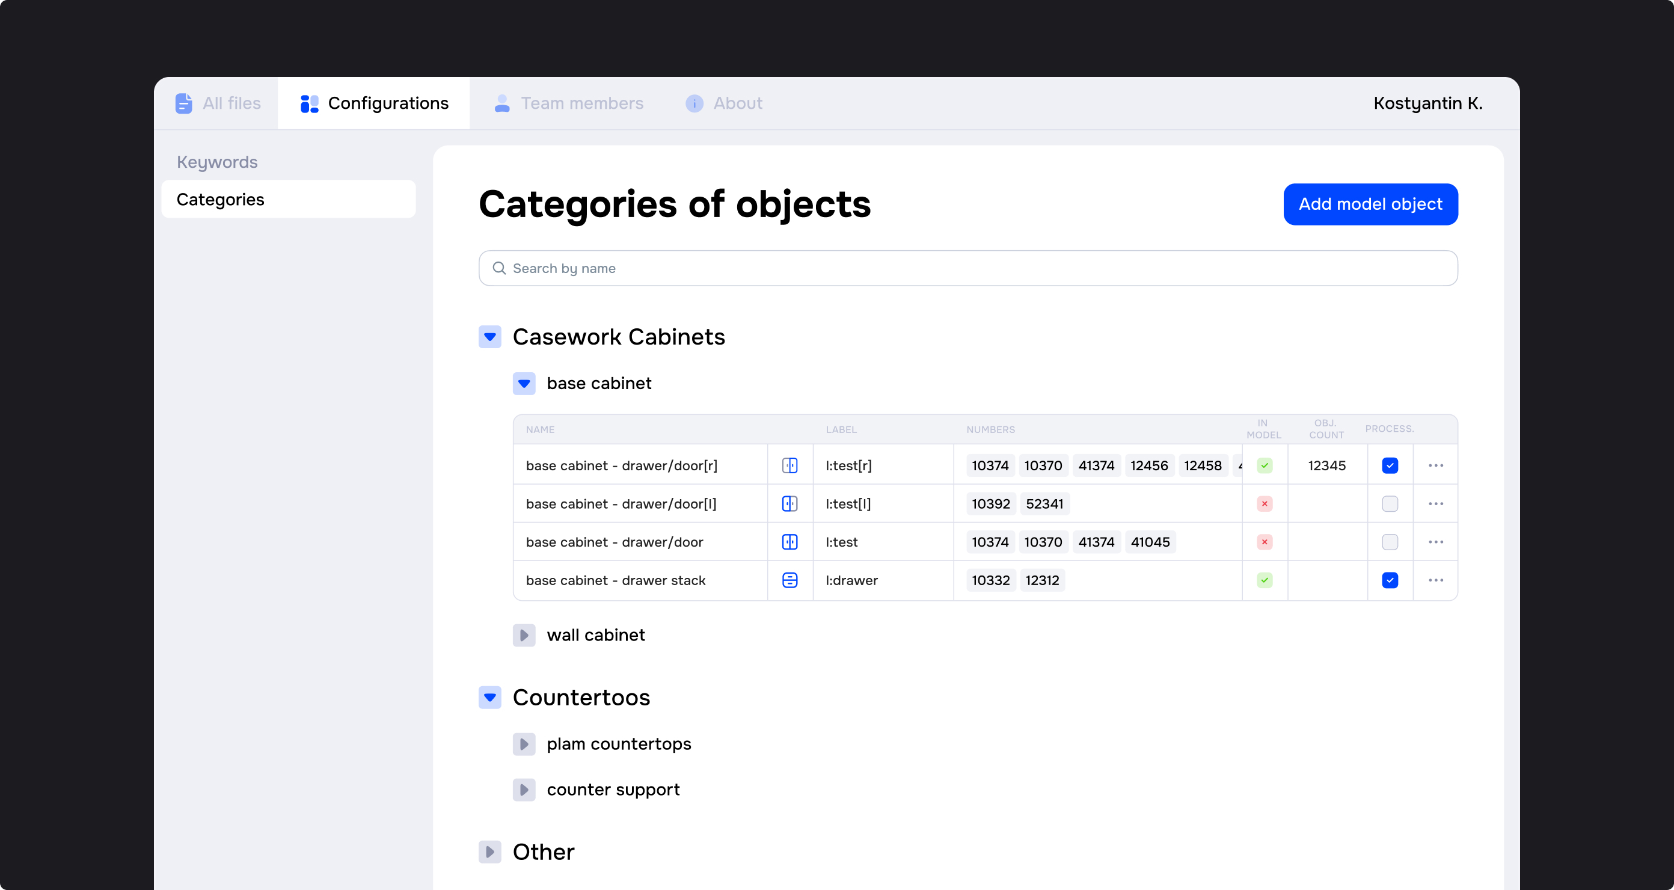Screen dimensions: 1674x890
Task: Switch to the Team members tab
Action: (581, 103)
